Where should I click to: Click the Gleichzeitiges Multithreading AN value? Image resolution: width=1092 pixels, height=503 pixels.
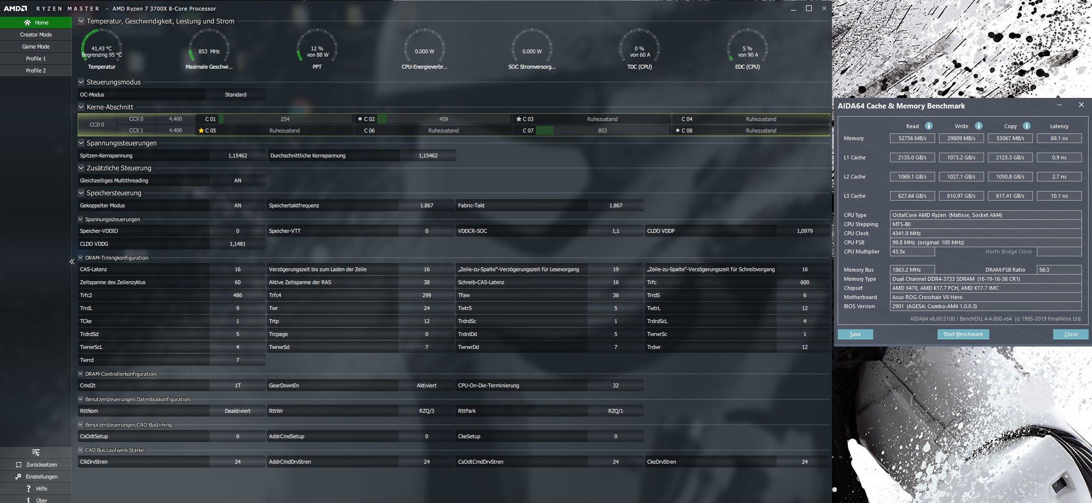coord(237,180)
